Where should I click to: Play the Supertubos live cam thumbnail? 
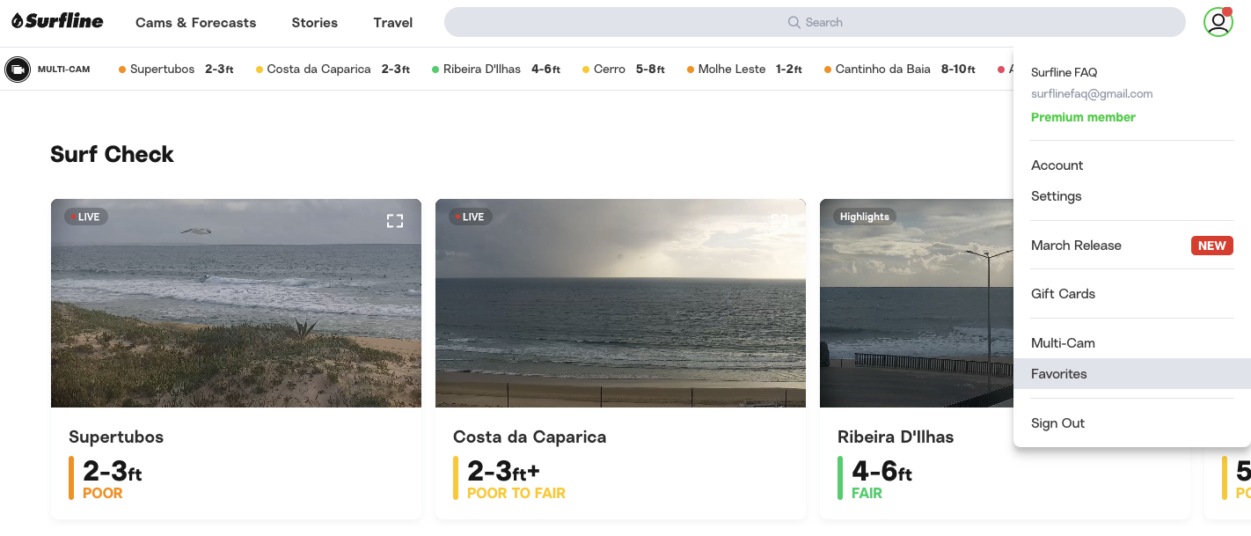236,303
